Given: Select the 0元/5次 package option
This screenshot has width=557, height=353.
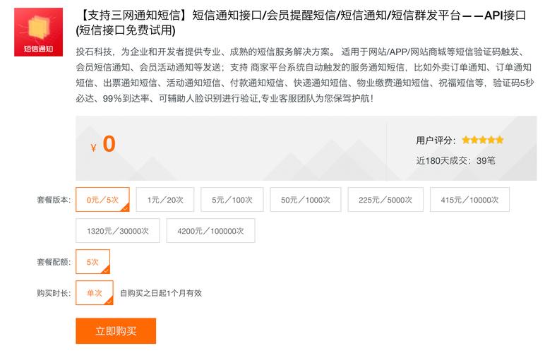Looking at the screenshot, I should (102, 200).
